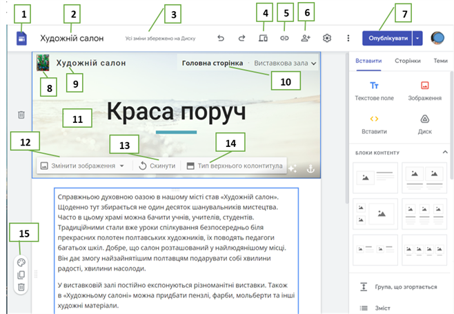This screenshot has width=454, height=314.
Task: Open the device preview mode
Action: (x=263, y=39)
